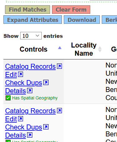Screen dimensions: 117x142
Task: Click Check Dups link in first row
Action: point(24,83)
